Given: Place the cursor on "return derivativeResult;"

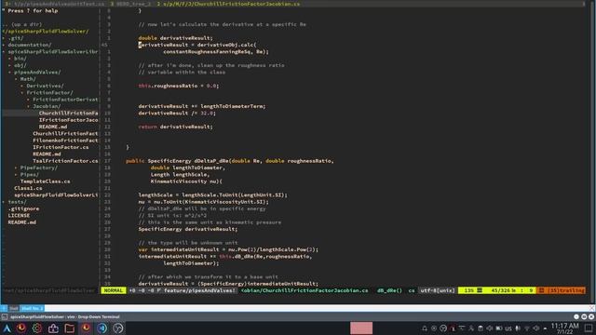Looking at the screenshot, I should click(175, 127).
